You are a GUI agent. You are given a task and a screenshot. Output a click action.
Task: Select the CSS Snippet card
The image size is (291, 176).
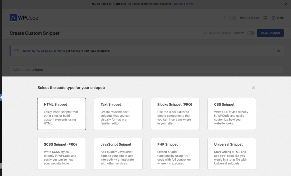point(232,114)
